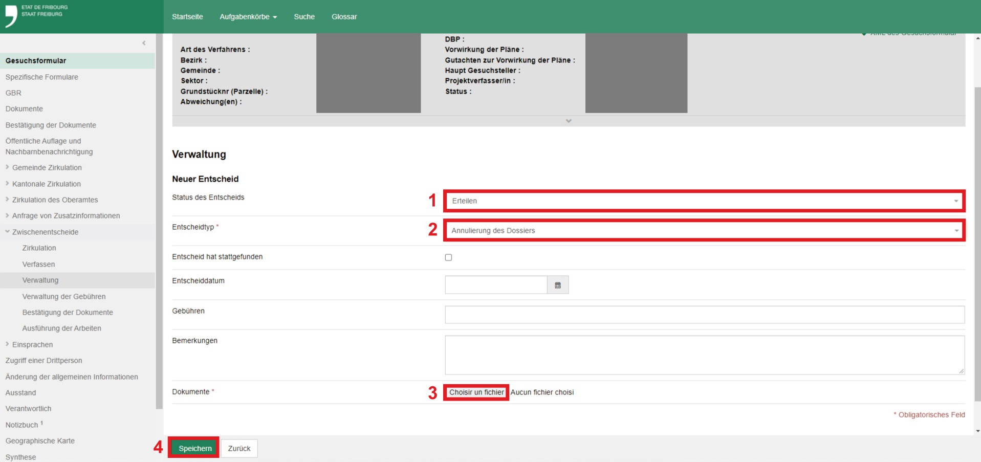Image resolution: width=981 pixels, height=462 pixels.
Task: Open the calendar date picker icon
Action: 558,285
